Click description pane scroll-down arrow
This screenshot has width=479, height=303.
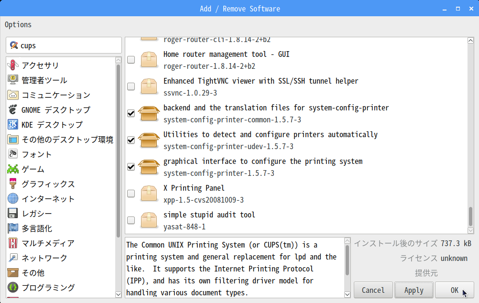click(348, 294)
